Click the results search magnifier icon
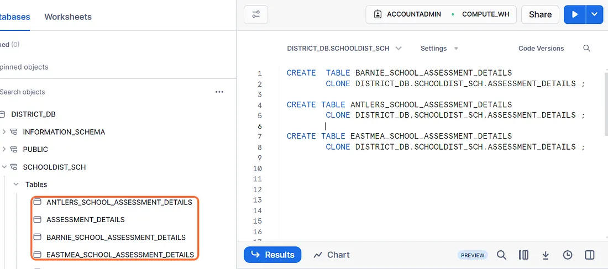The width and height of the screenshot is (608, 269). coord(501,255)
